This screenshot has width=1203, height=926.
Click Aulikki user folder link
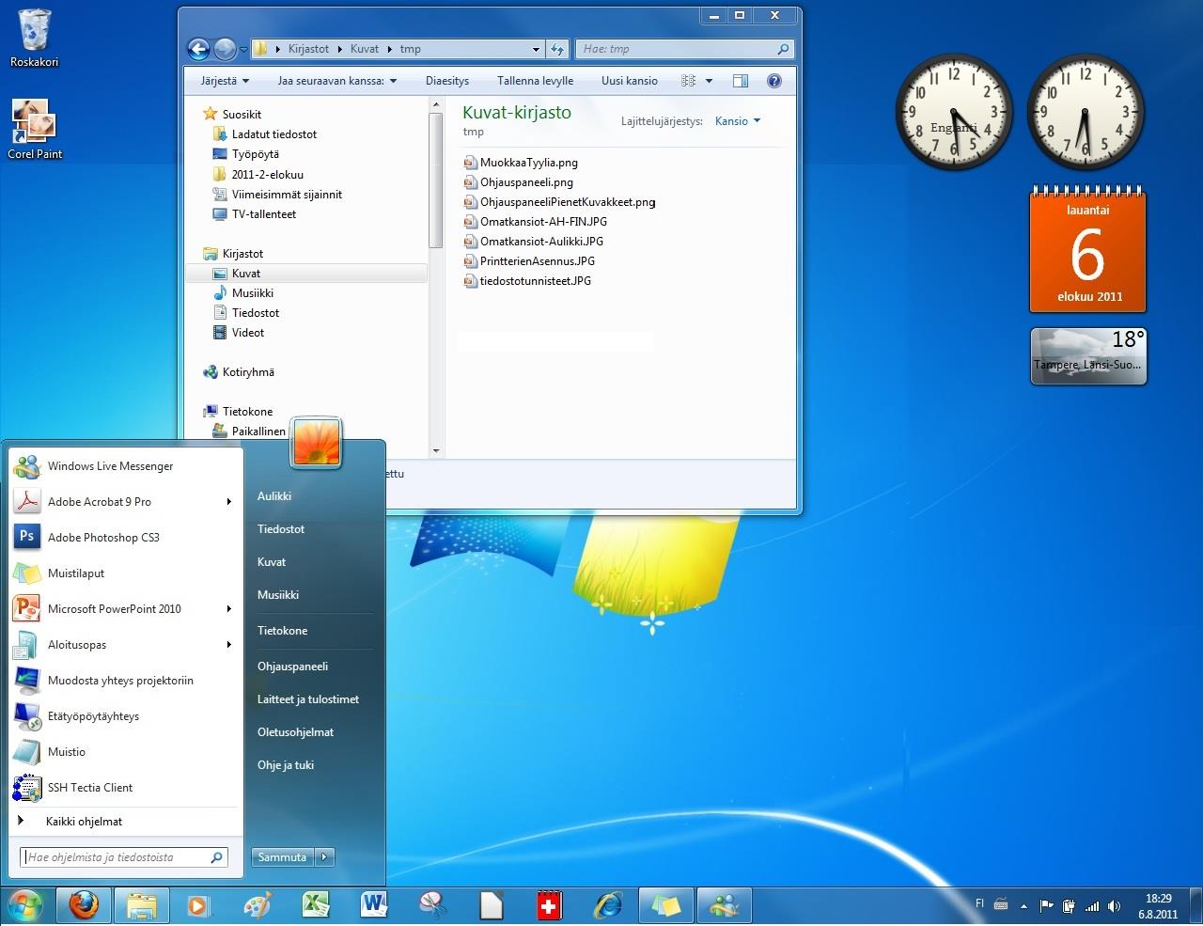274,495
